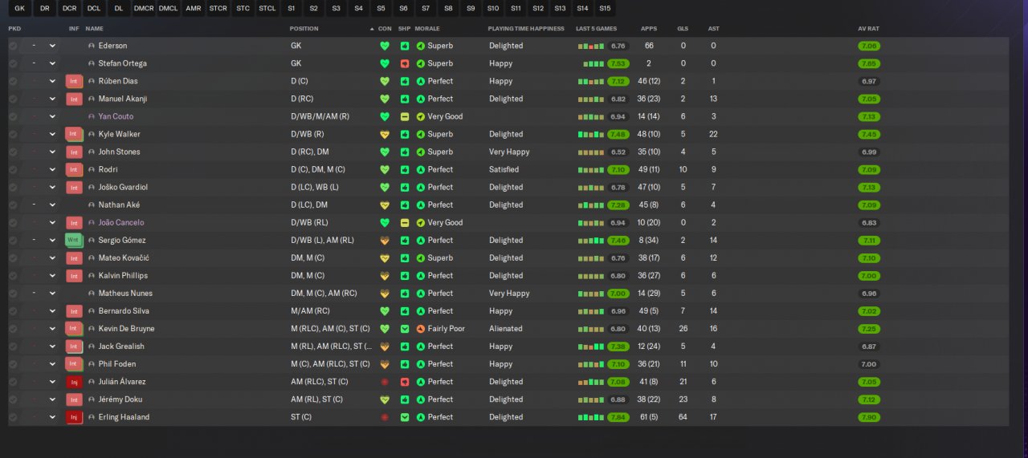Toggle the picked checkmark for Kyle Walker
This screenshot has width=1028, height=458.
[x=13, y=134]
